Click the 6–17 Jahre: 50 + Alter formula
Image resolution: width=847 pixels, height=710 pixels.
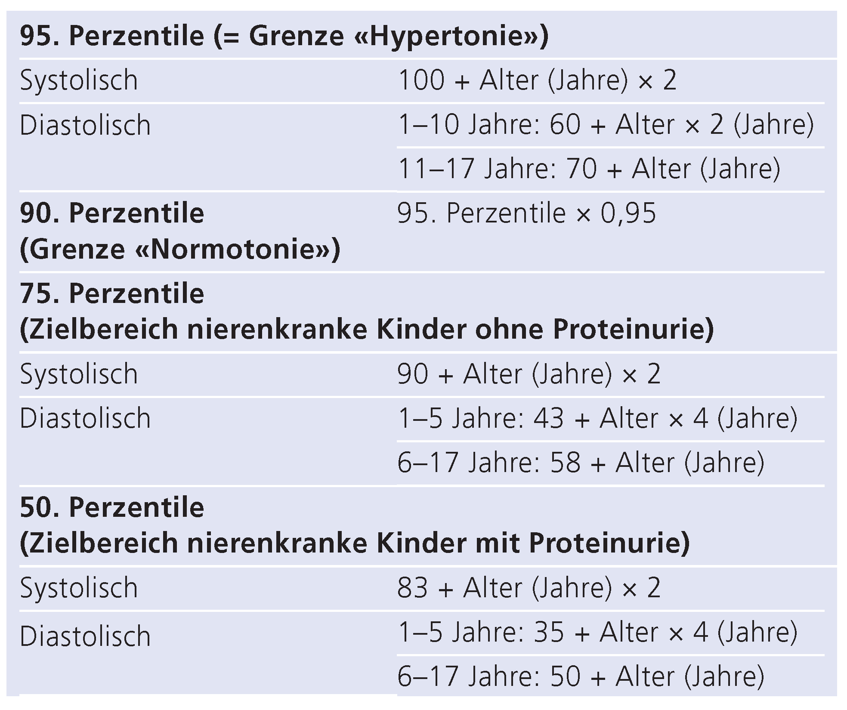point(581,676)
